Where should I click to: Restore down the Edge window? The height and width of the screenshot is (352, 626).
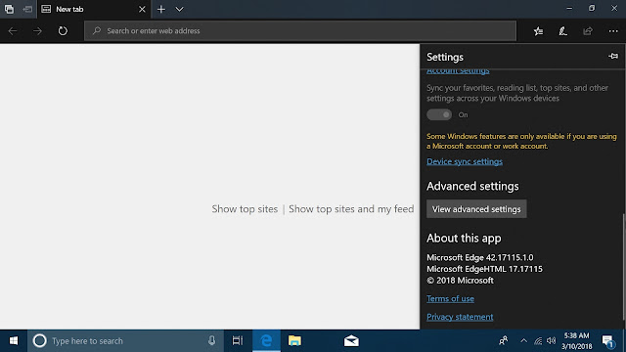[592, 9]
